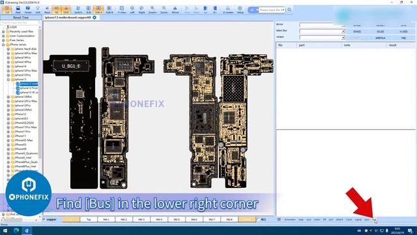
Task: Click the Mirror toolbar icon
Action: click(x=175, y=10)
